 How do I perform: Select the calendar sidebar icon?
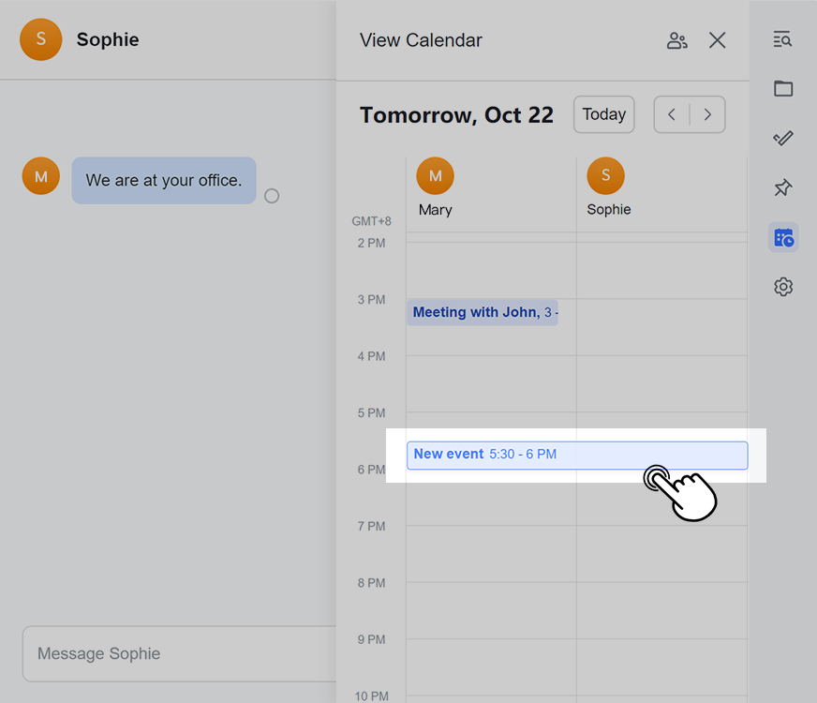pyautogui.click(x=783, y=238)
